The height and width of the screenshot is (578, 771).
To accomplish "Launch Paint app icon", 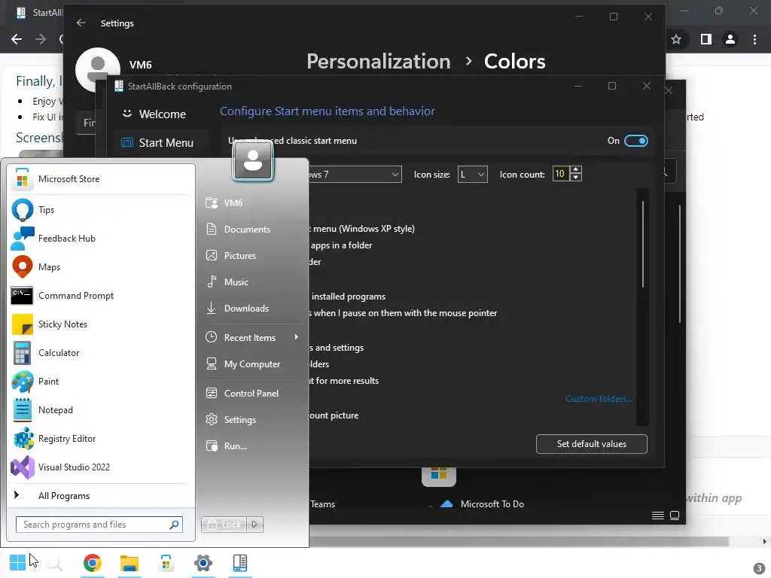I will click(x=22, y=382).
